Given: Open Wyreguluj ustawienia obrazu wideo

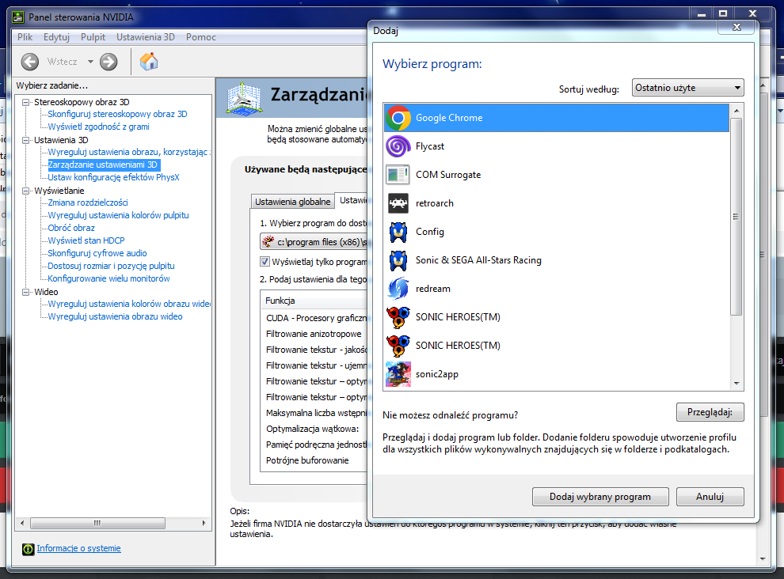Looking at the screenshot, I should click(x=115, y=316).
